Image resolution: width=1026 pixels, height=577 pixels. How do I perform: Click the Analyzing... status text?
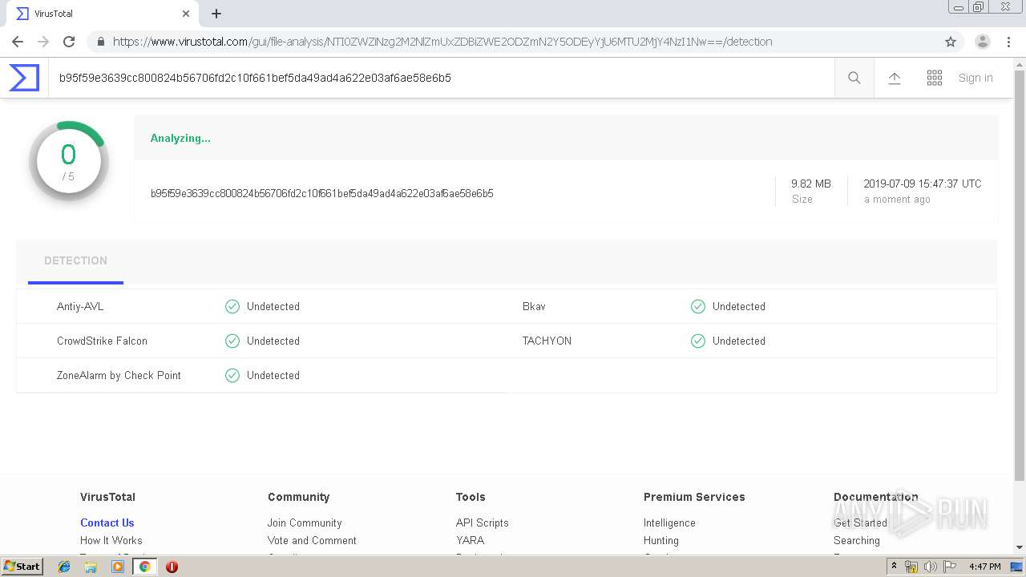tap(180, 138)
